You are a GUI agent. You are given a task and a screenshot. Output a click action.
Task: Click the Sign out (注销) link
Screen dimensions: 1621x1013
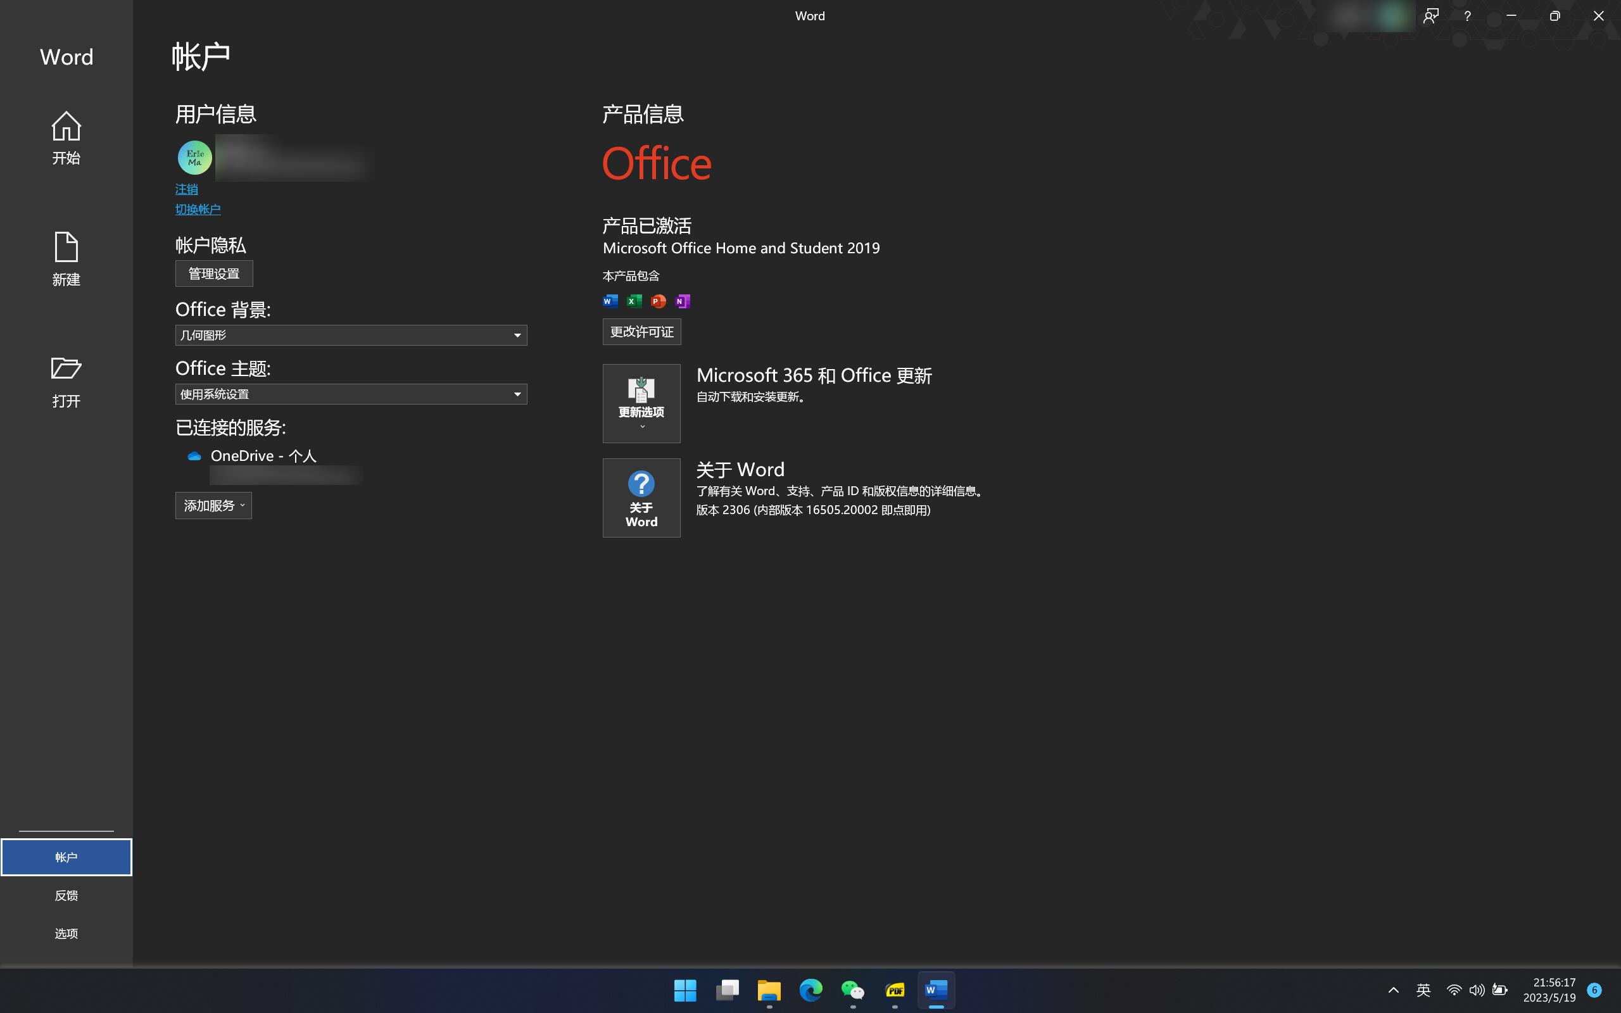point(186,189)
